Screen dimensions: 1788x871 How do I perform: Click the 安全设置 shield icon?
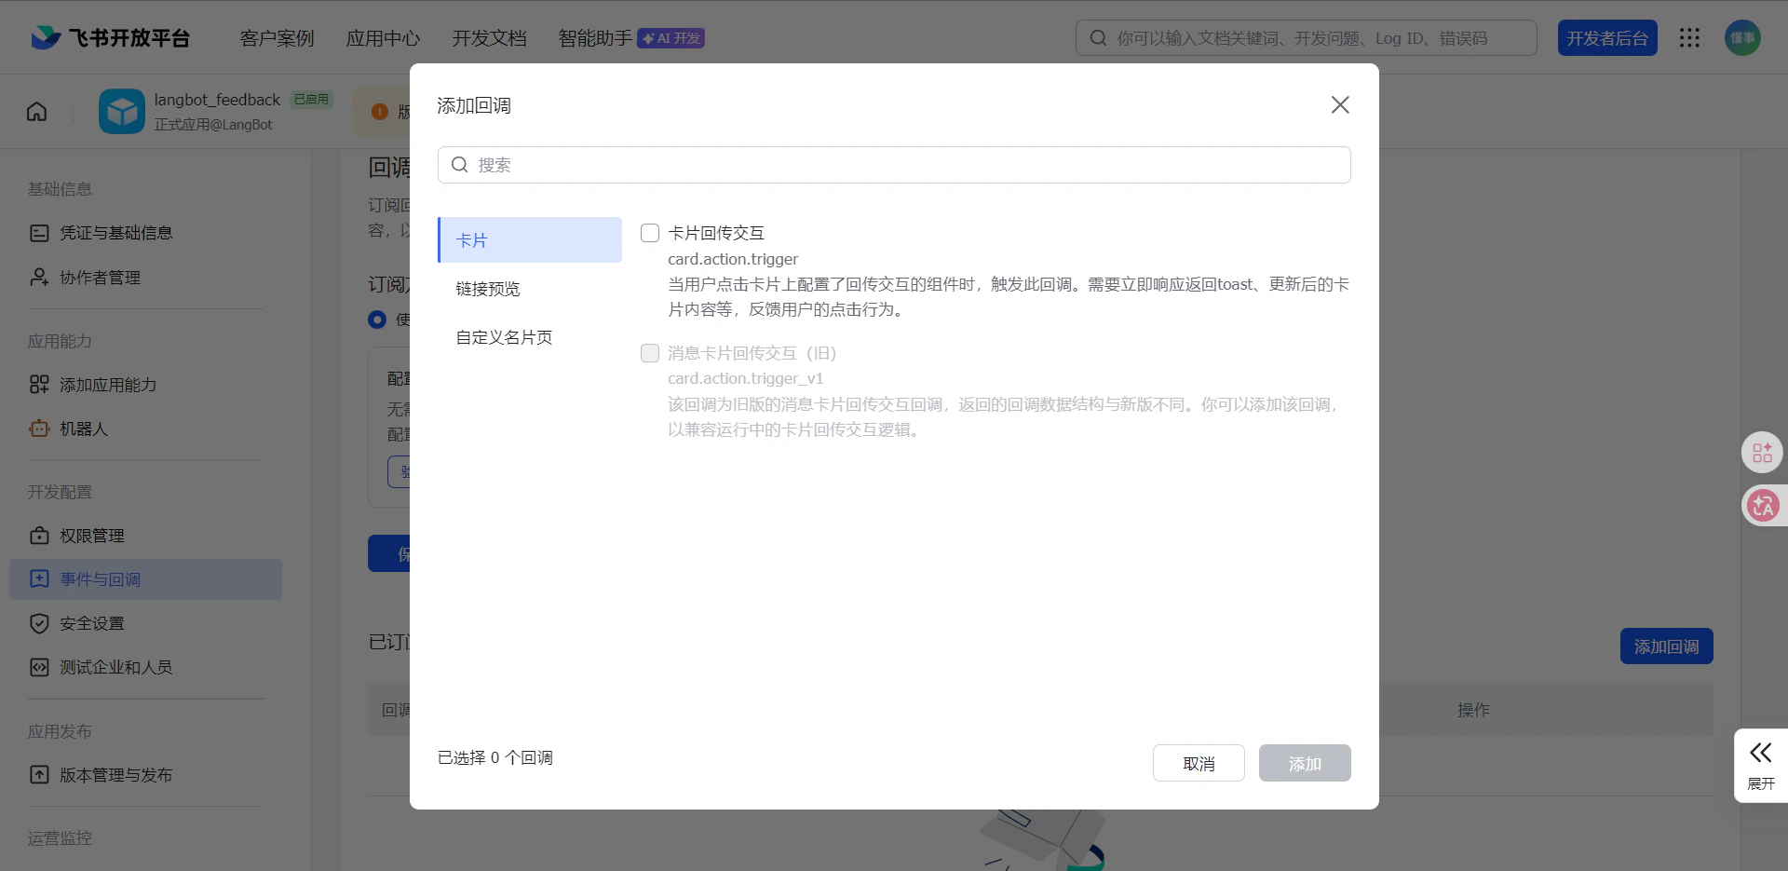(x=39, y=623)
